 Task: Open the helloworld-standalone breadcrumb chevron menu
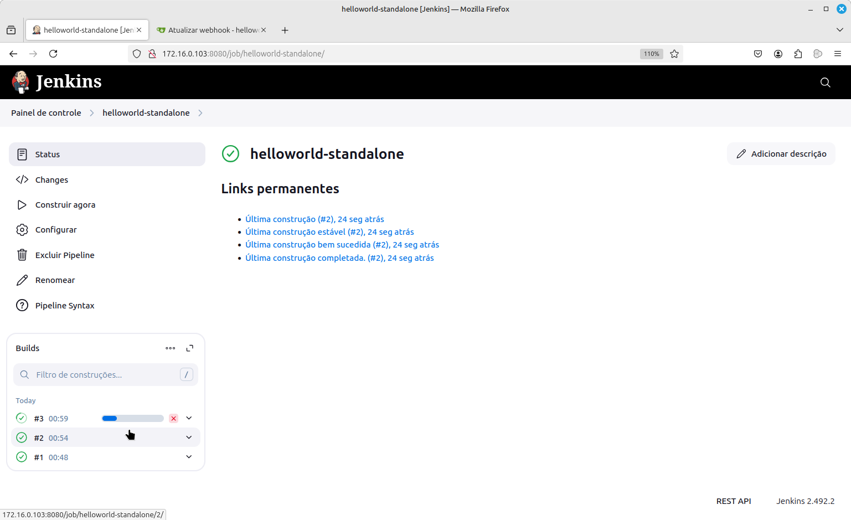(x=200, y=113)
